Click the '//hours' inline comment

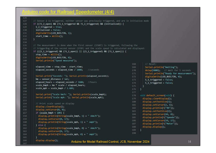92,82
